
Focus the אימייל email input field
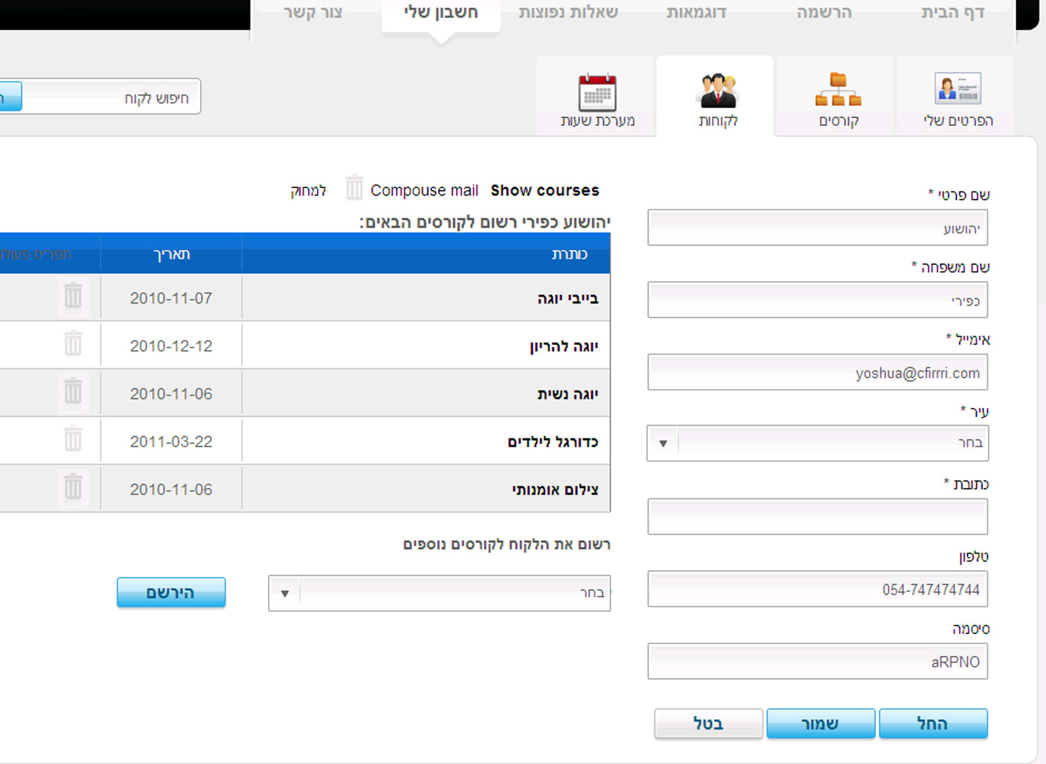[x=817, y=373]
